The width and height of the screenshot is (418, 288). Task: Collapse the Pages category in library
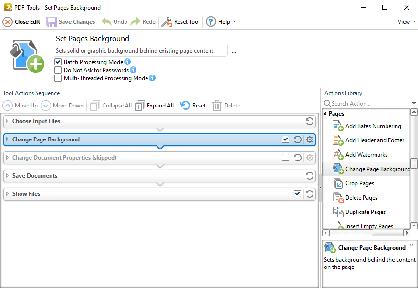pyautogui.click(x=325, y=114)
